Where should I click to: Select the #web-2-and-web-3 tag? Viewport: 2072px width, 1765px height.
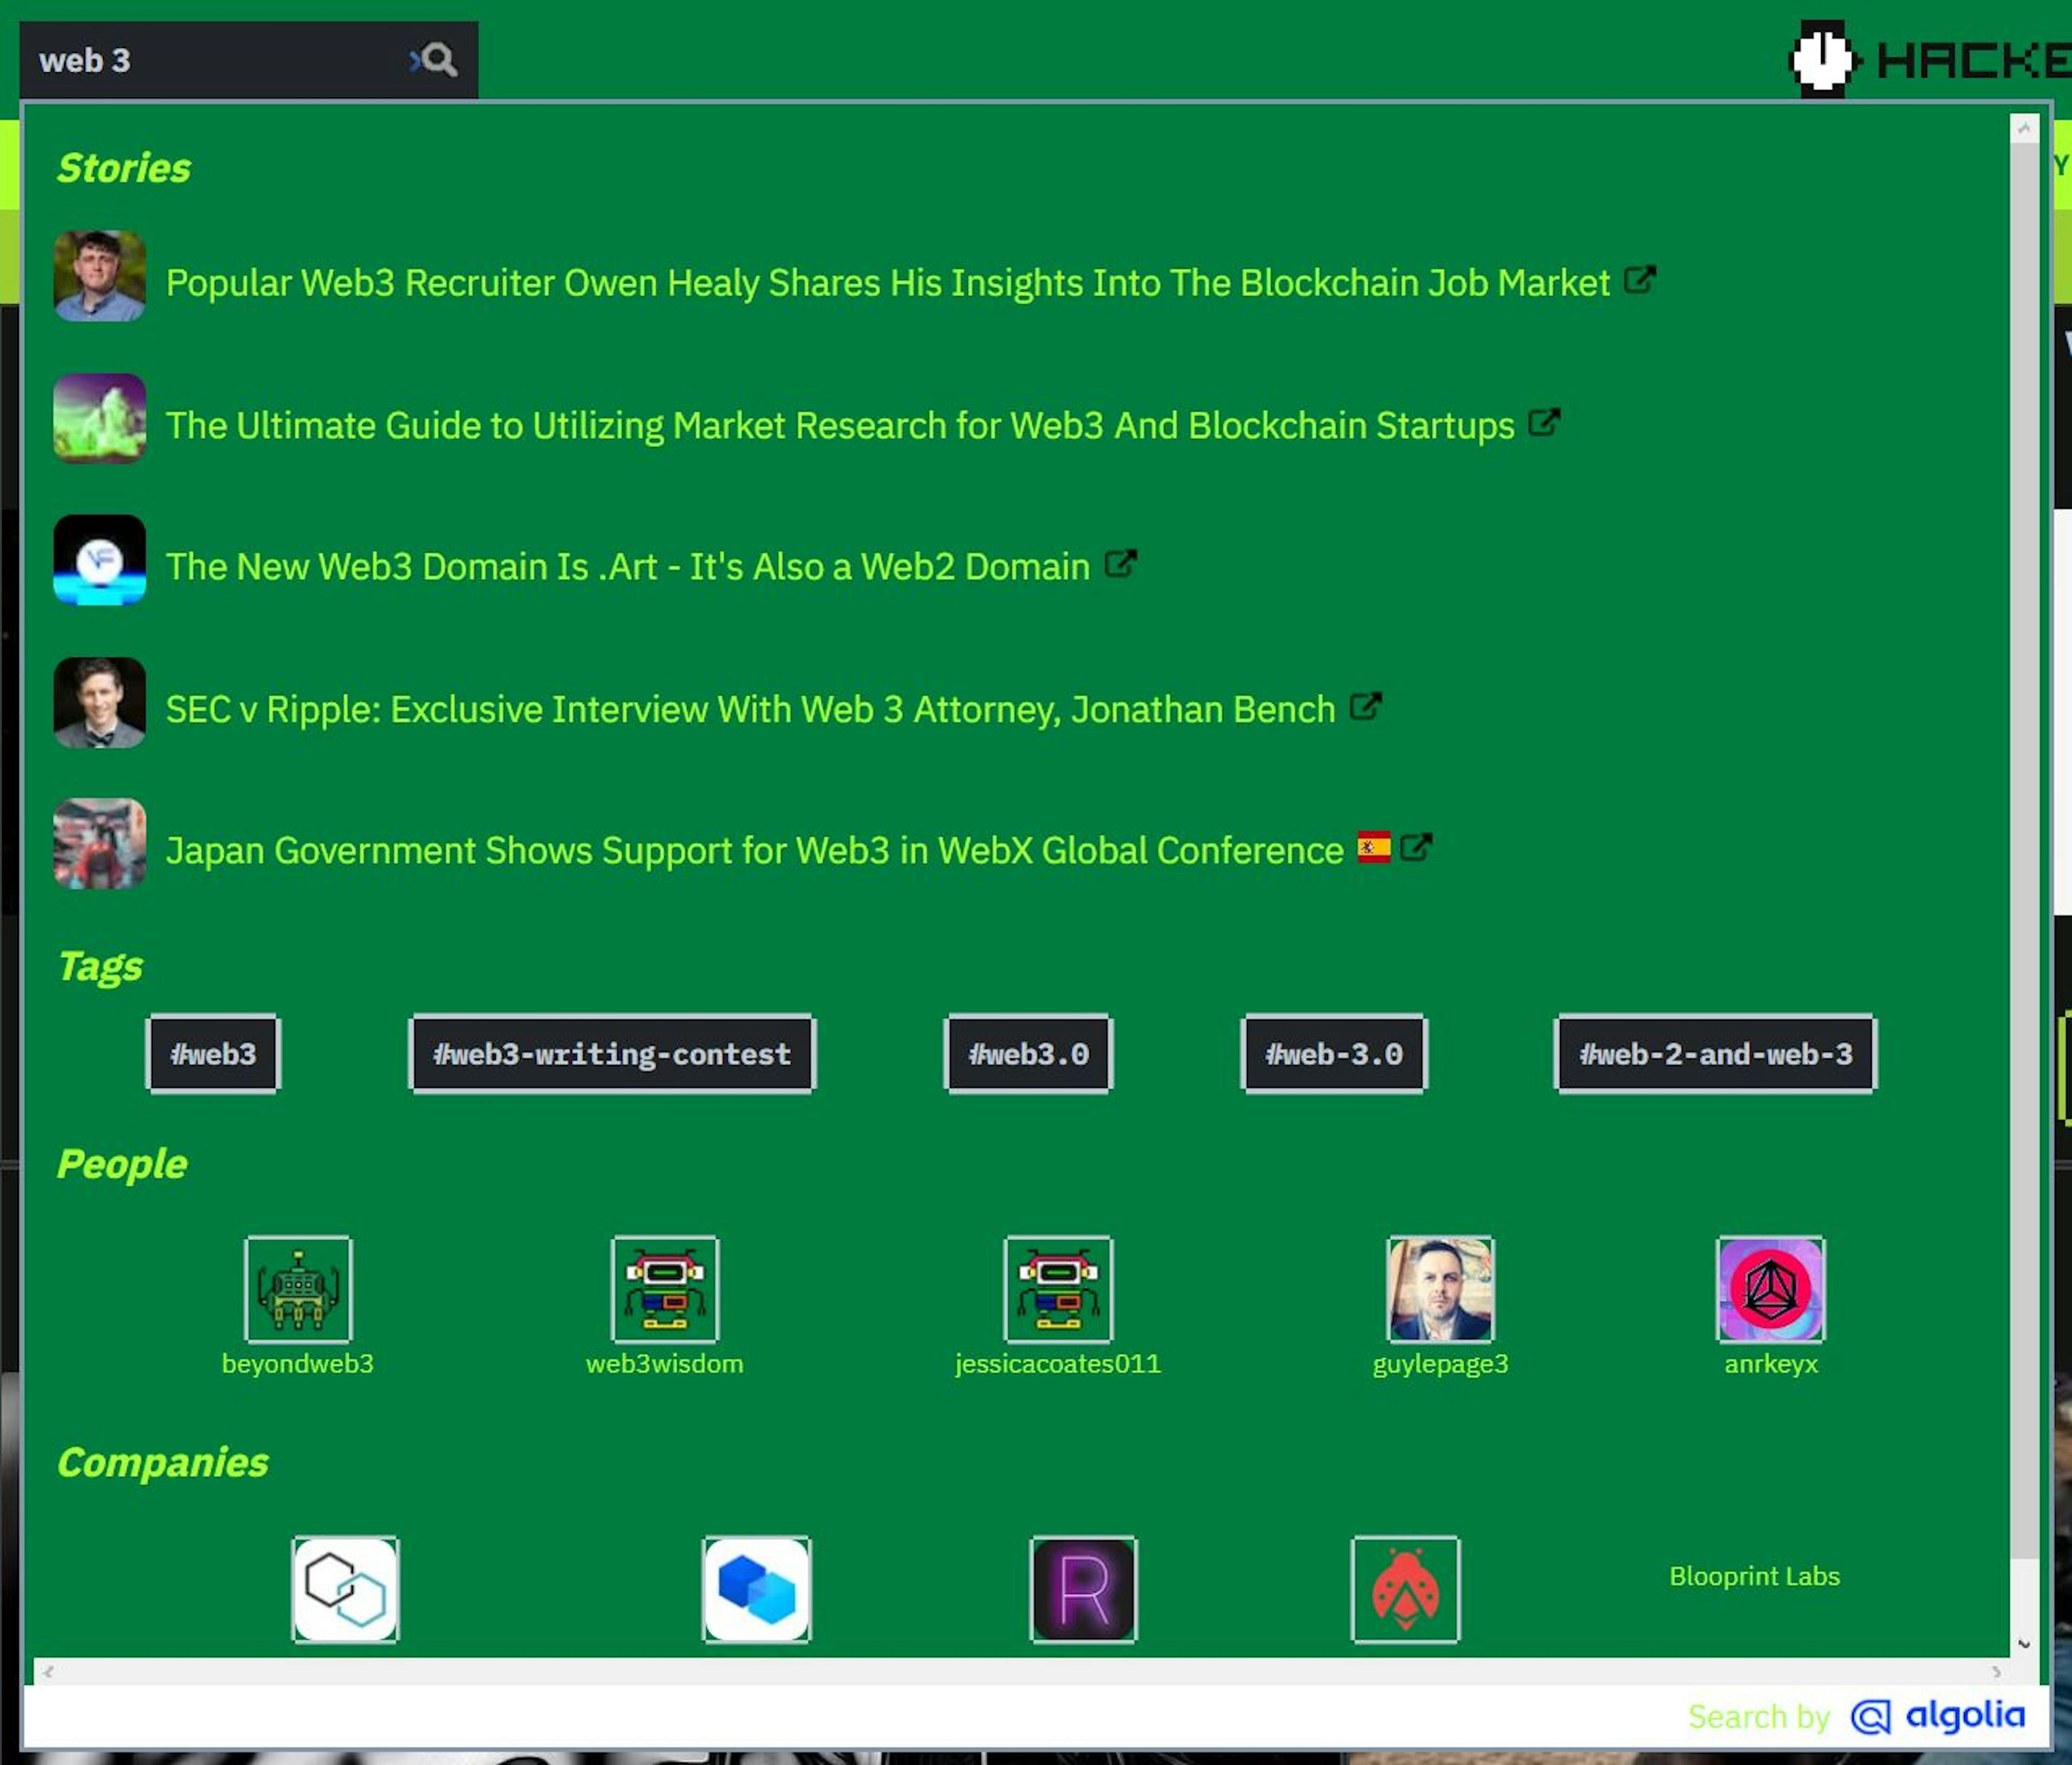click(1716, 1055)
